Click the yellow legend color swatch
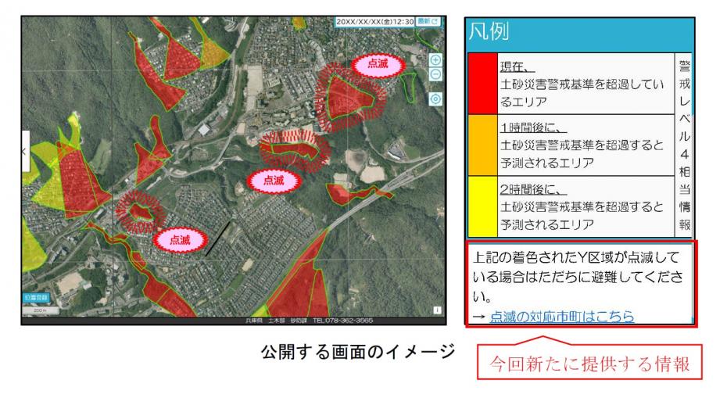 [x=482, y=206]
